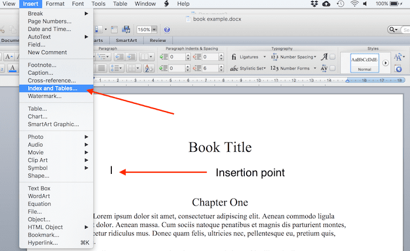Click the Manage Styles icon below Change Styles

(398, 68)
